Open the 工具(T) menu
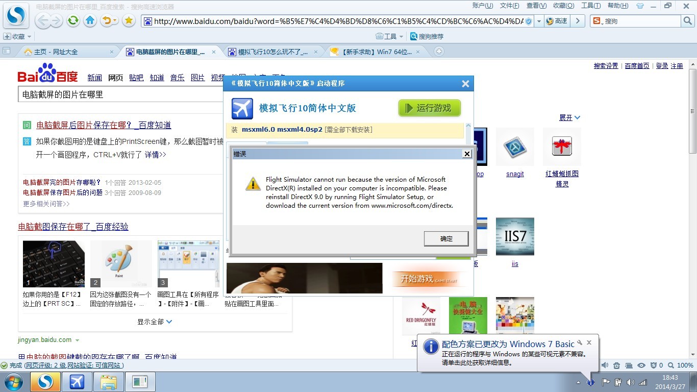The image size is (697, 392). (591, 6)
